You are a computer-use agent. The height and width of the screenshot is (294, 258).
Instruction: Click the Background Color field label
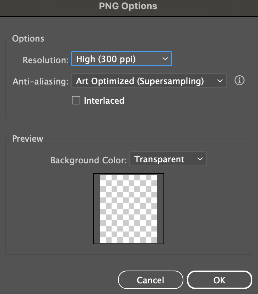pos(88,160)
